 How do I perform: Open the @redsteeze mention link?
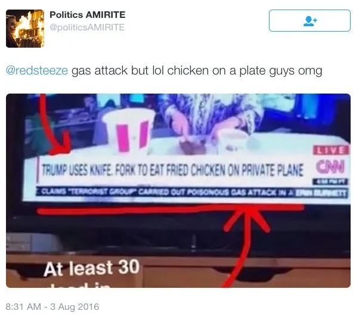pyautogui.click(x=37, y=70)
